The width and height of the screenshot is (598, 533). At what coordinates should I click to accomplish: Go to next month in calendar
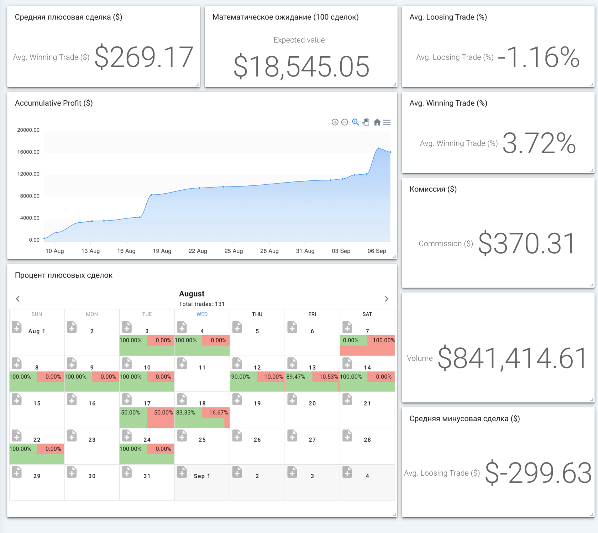coord(387,299)
